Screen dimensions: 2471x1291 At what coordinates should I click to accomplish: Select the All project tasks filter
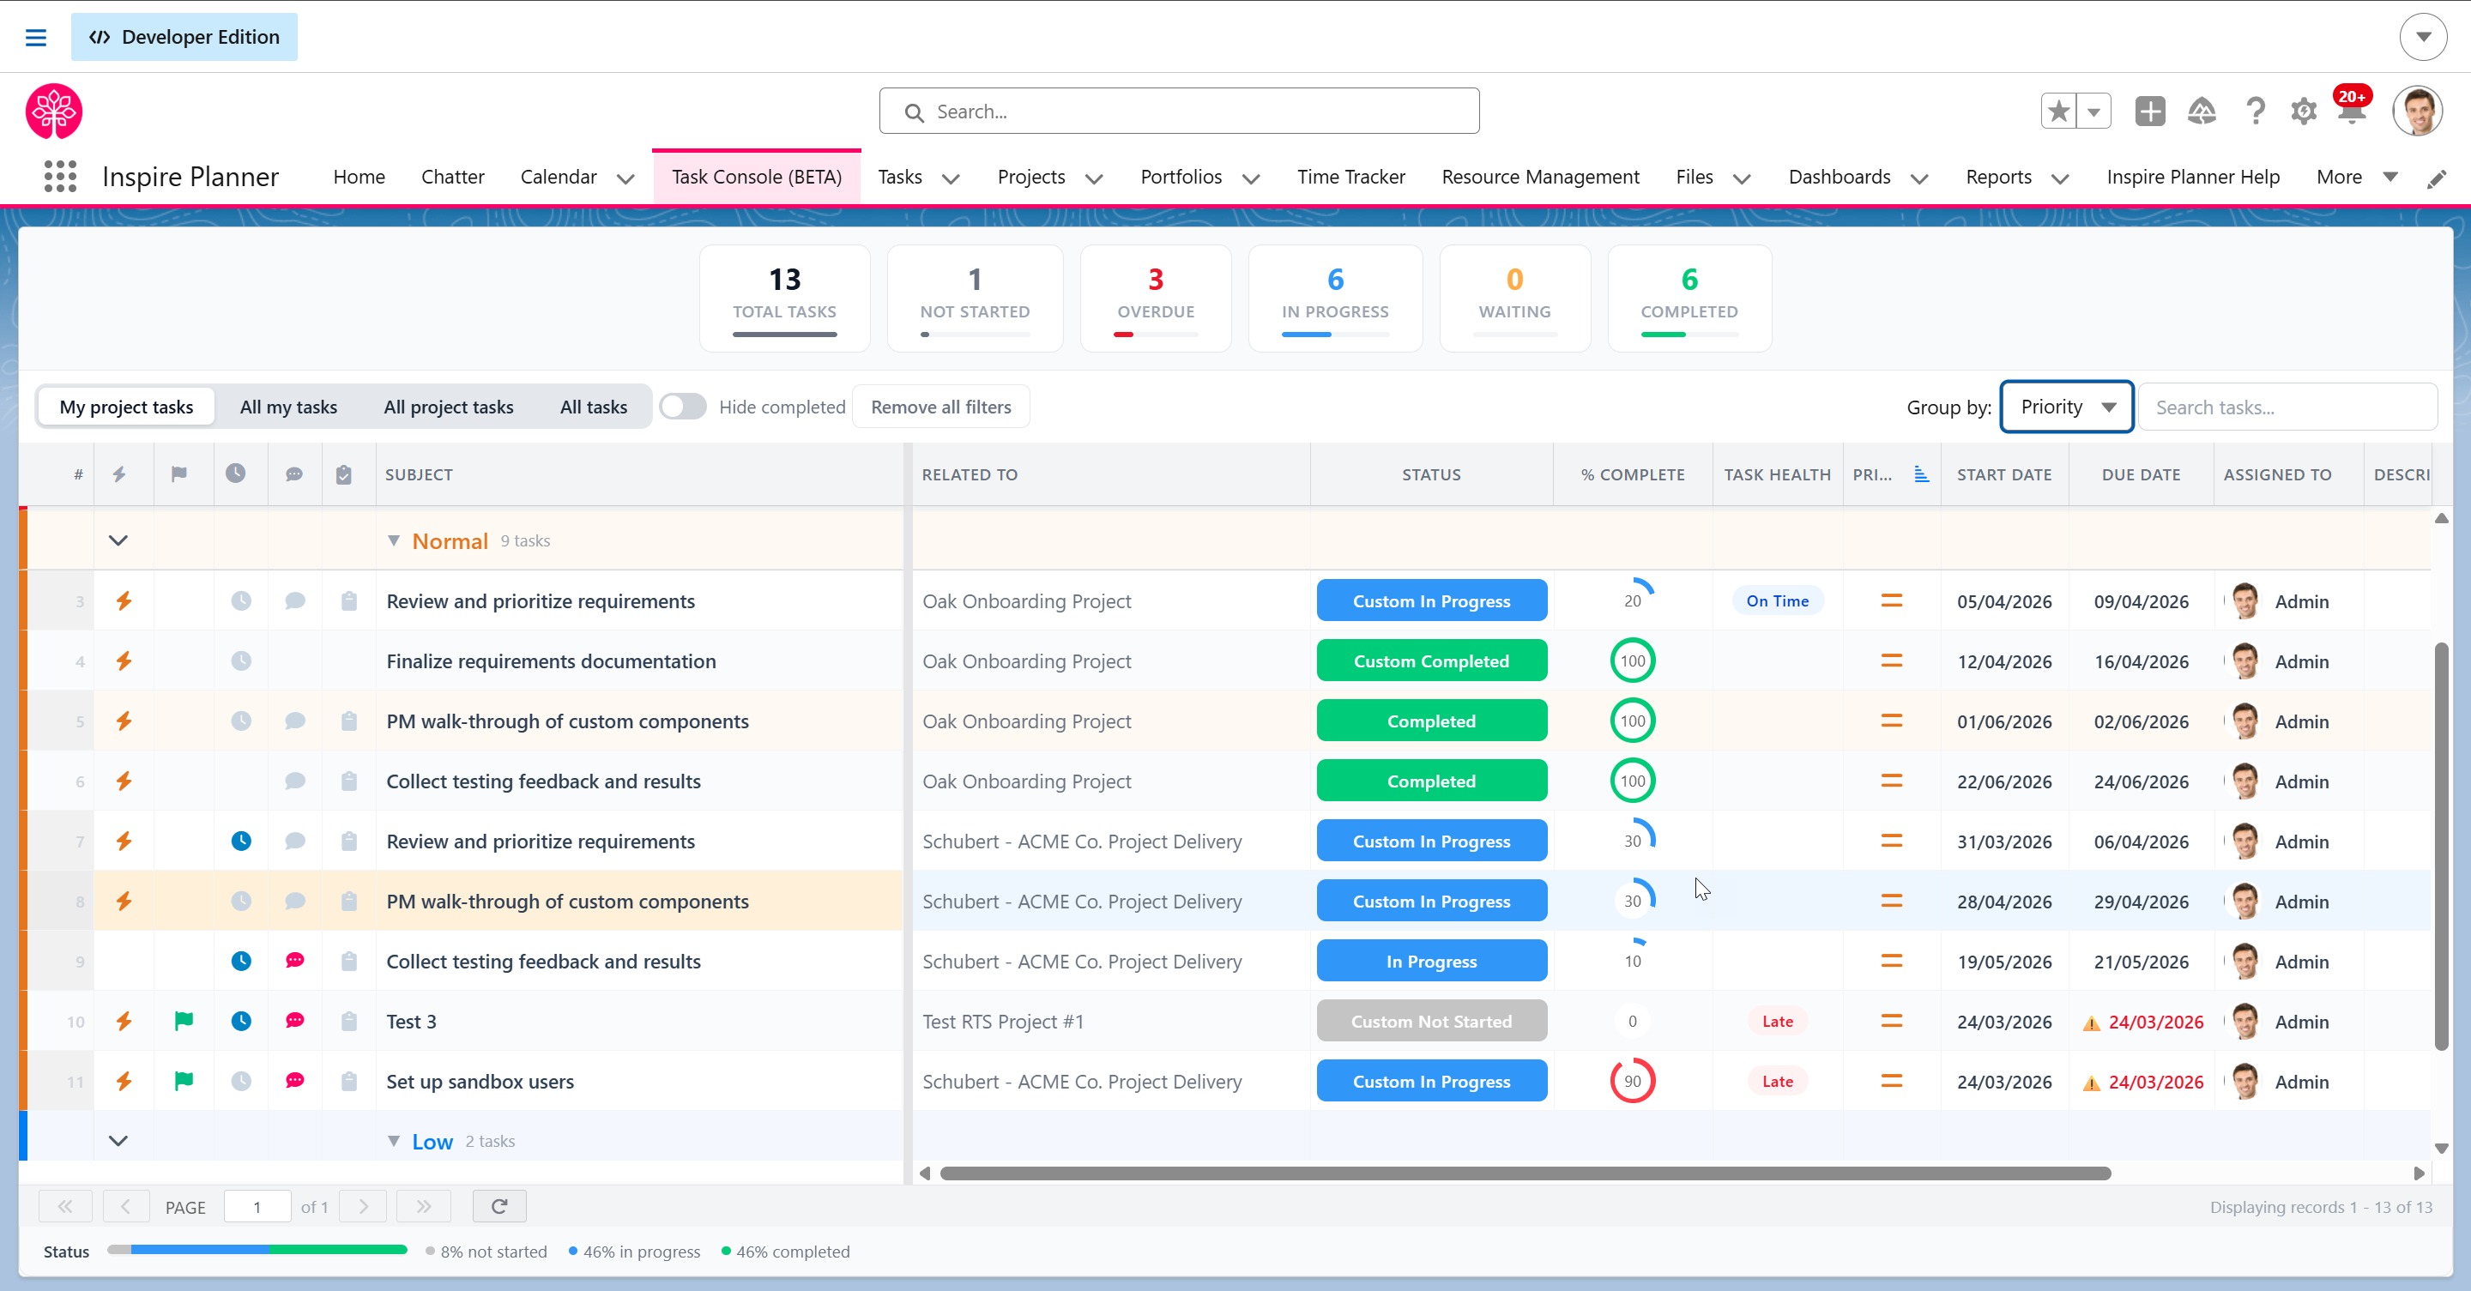(449, 407)
